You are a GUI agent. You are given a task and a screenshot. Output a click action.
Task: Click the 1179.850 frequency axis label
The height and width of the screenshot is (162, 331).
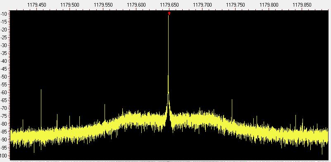302,5
